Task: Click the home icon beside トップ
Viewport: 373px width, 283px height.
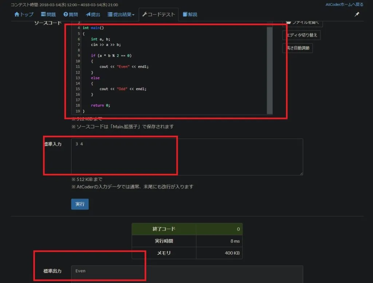Action: click(x=16, y=15)
